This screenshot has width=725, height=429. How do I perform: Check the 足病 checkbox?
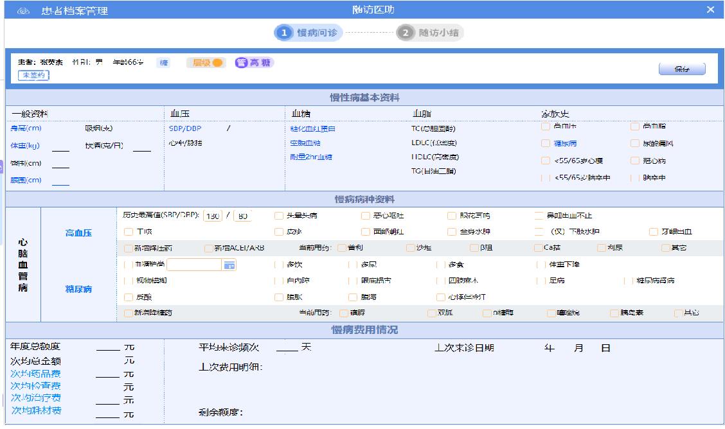pos(541,281)
